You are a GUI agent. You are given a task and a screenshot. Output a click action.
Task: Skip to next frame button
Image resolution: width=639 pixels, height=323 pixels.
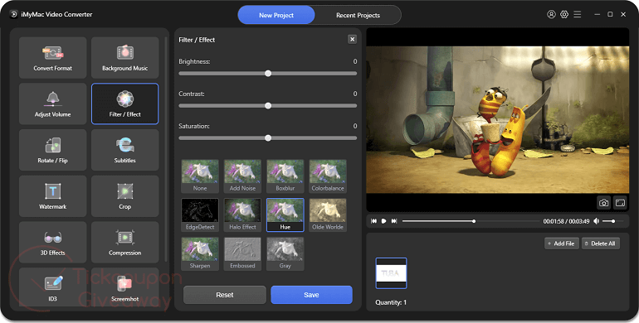pyautogui.click(x=393, y=221)
